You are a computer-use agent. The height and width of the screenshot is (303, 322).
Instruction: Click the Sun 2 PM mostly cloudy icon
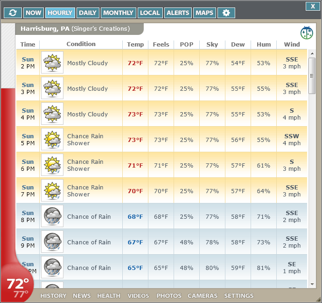coord(52,62)
